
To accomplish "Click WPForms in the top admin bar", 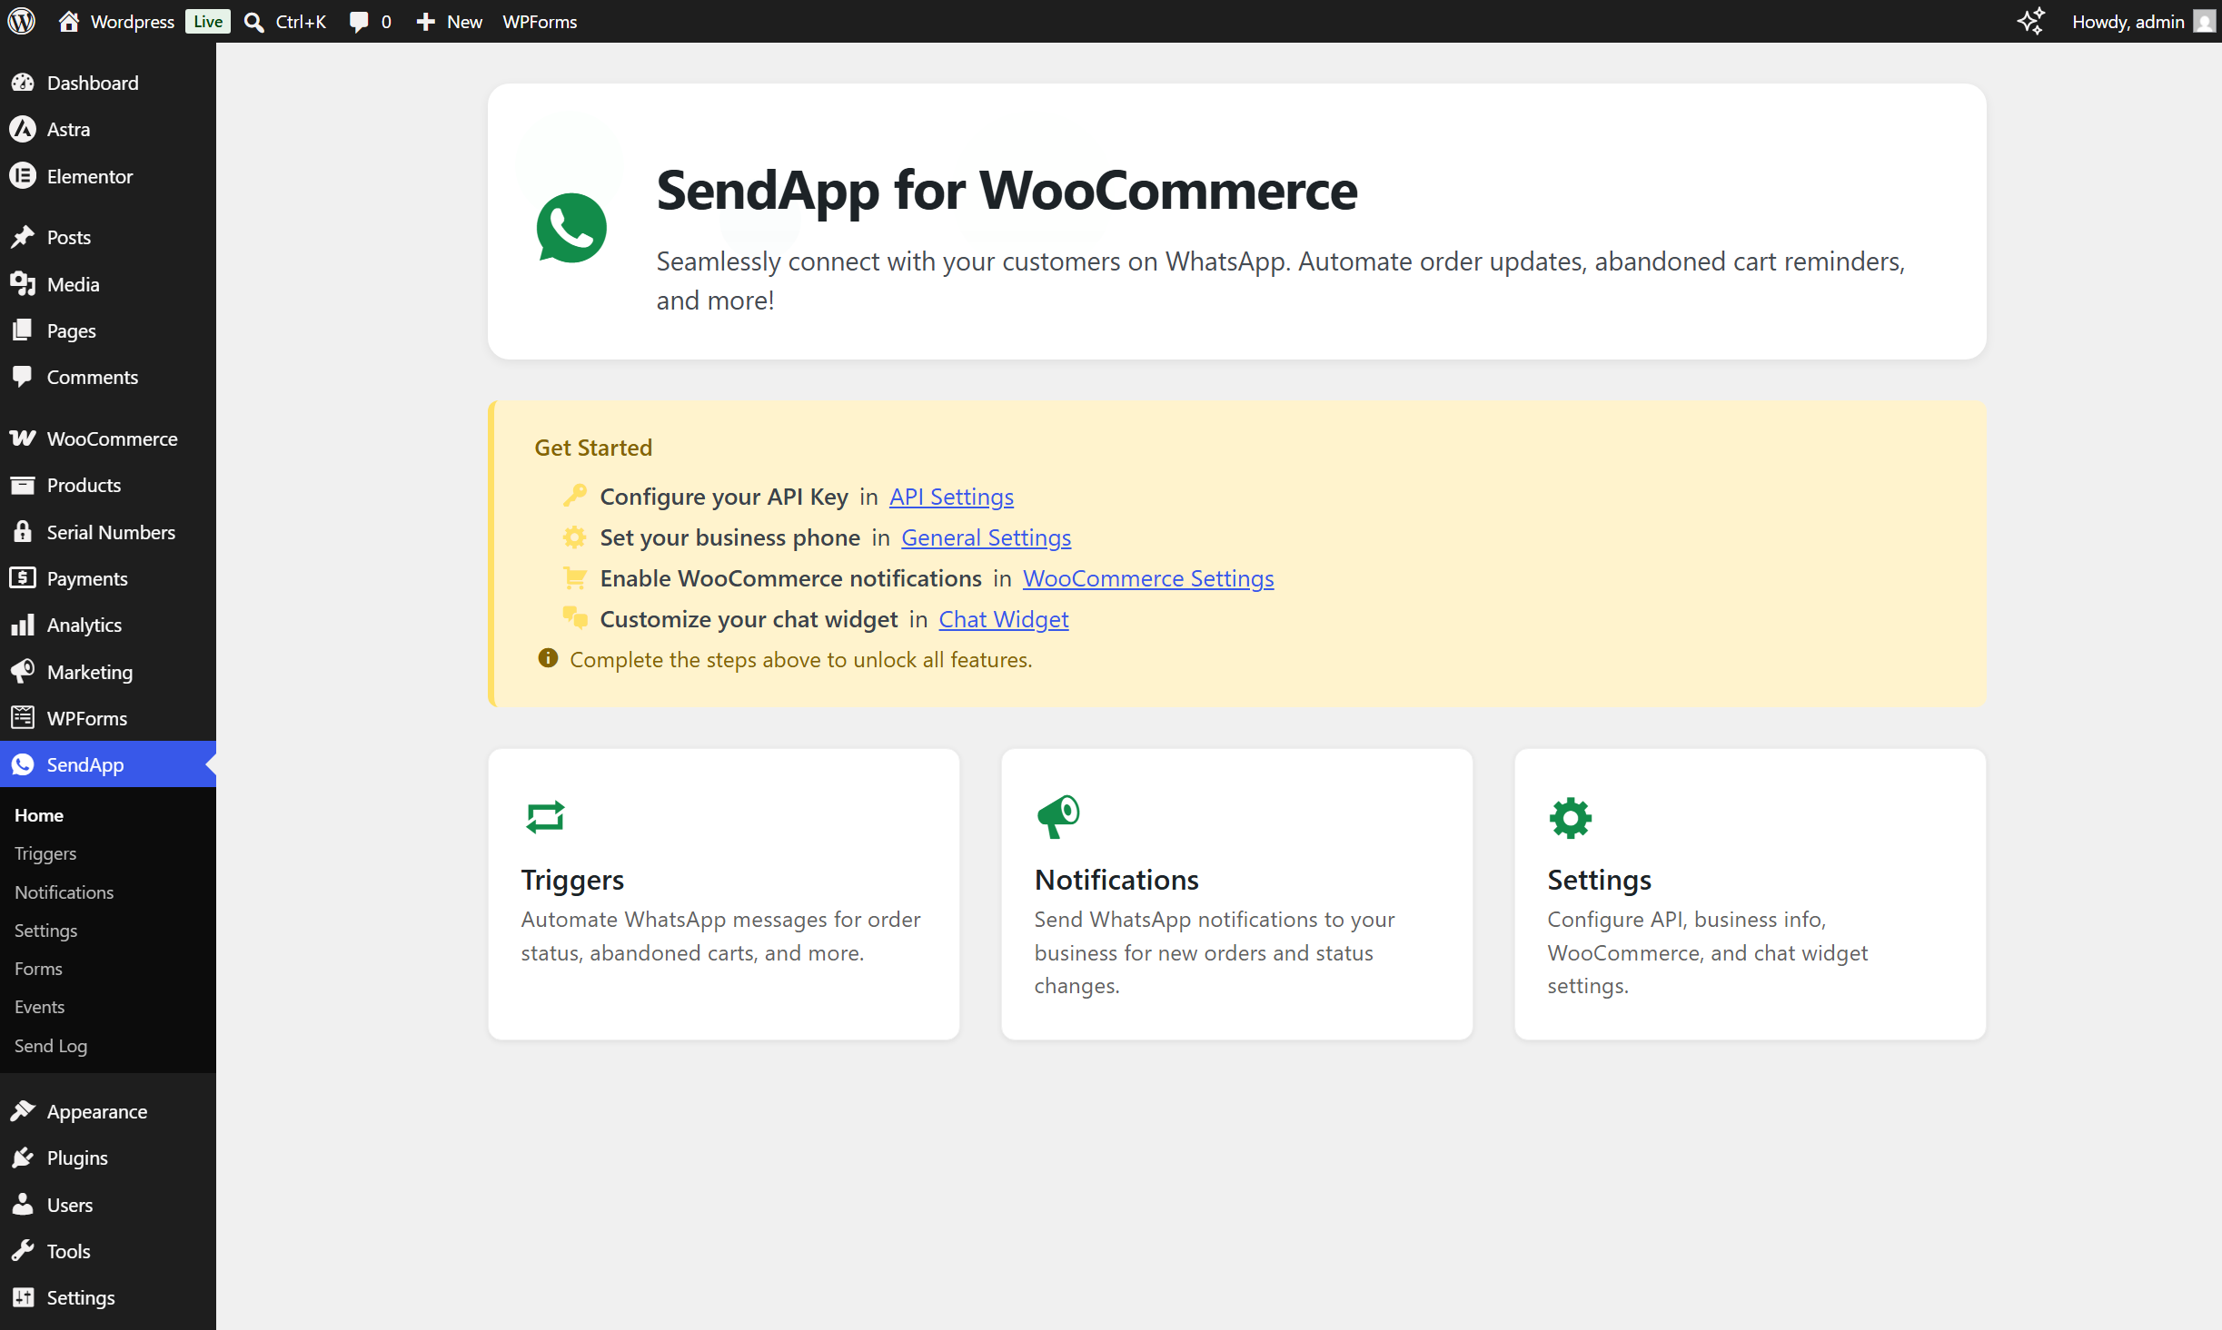I will [540, 22].
